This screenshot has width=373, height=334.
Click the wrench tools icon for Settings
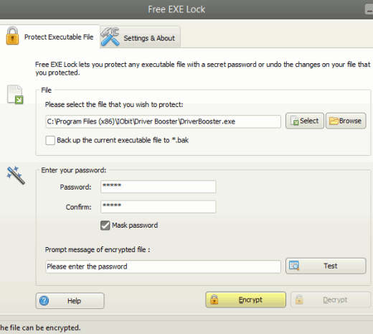tap(110, 37)
